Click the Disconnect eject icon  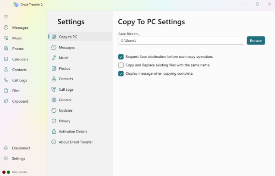pos(6,148)
